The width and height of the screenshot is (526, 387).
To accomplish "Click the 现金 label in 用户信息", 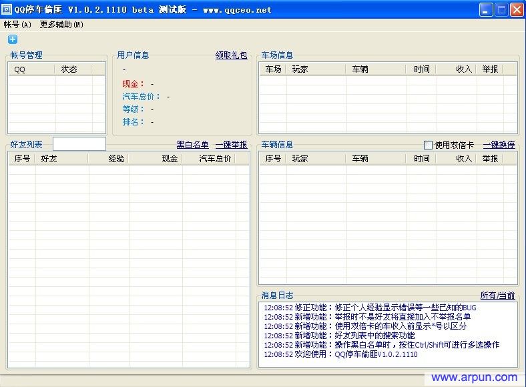I will point(134,84).
